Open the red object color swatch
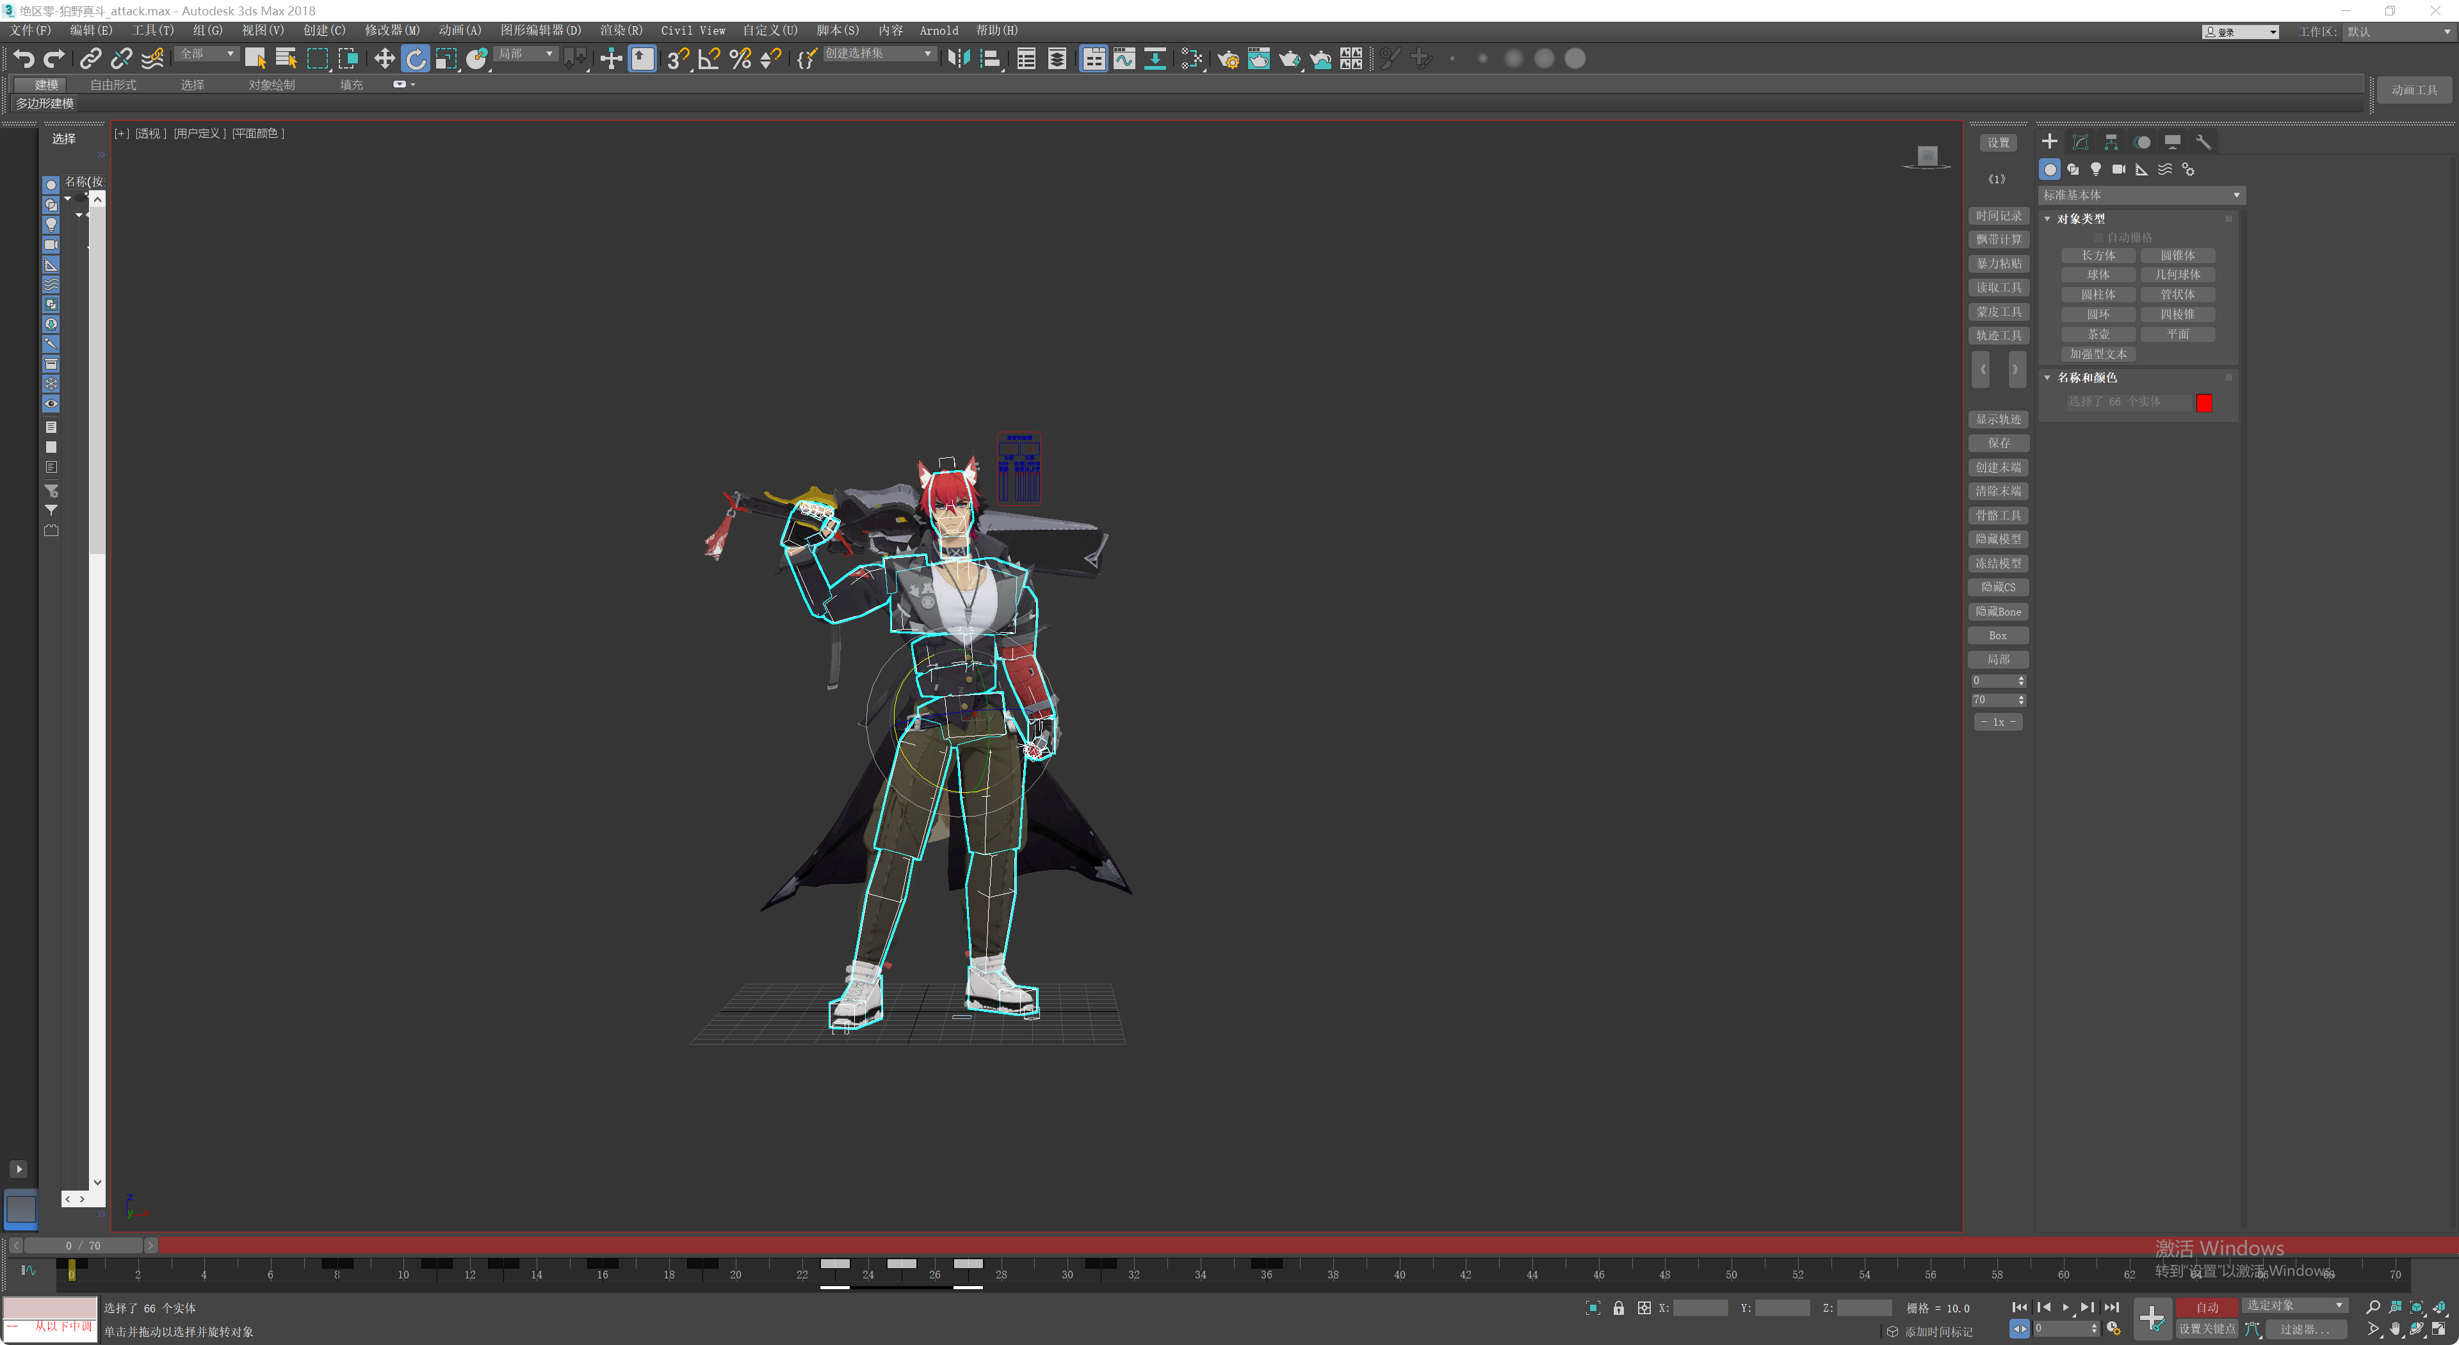Viewport: 2459px width, 1345px height. tap(2204, 403)
